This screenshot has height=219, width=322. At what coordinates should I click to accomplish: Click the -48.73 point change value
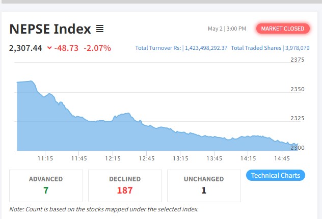coord(68,48)
